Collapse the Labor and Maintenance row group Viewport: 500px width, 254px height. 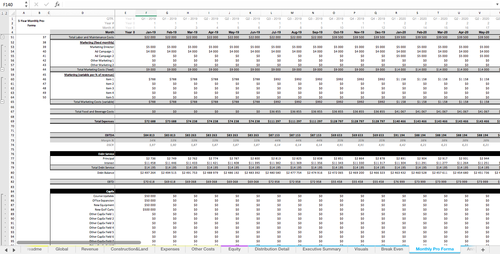[x=2, y=36]
